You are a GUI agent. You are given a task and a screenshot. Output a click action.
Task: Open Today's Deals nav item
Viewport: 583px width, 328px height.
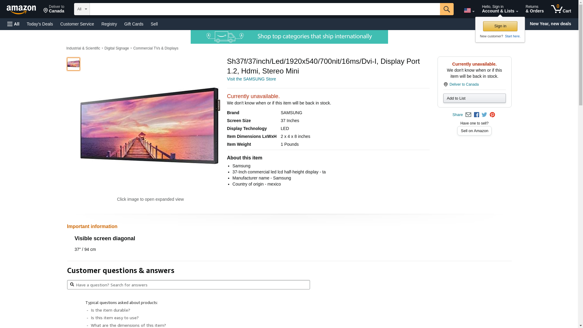point(40,24)
